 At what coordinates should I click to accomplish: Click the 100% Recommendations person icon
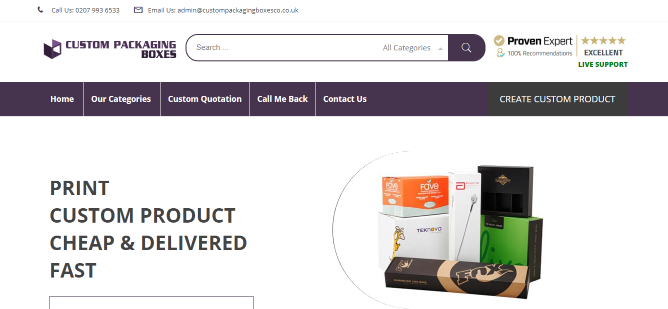tap(500, 52)
